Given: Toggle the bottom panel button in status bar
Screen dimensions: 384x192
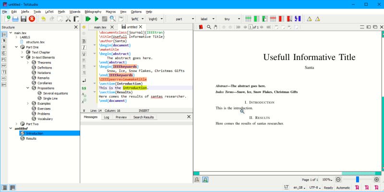Looking at the screenshot, I should pos(12,188).
